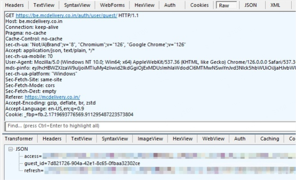Click the Find search box
Screen dimensions: 296x180
coord(150,126)
